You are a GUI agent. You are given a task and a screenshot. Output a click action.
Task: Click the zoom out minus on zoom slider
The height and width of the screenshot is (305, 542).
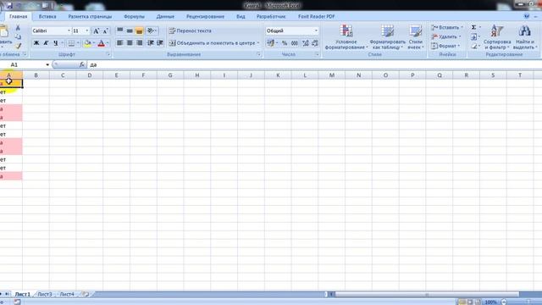pyautogui.click(x=504, y=302)
